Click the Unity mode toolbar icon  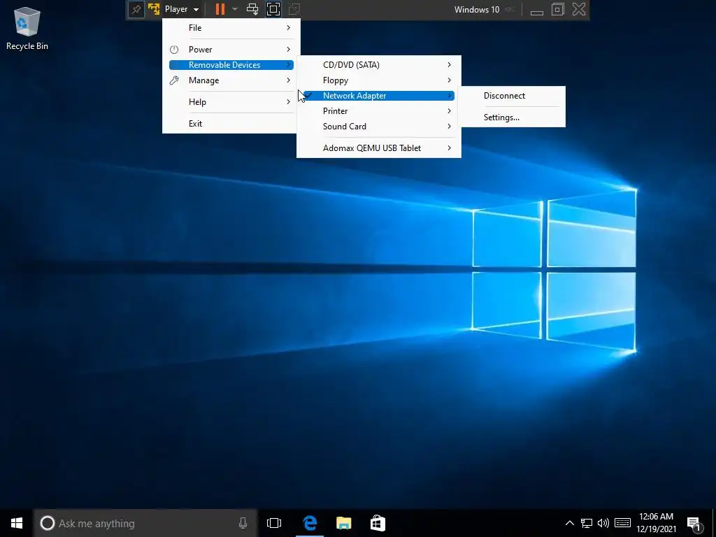tap(294, 9)
